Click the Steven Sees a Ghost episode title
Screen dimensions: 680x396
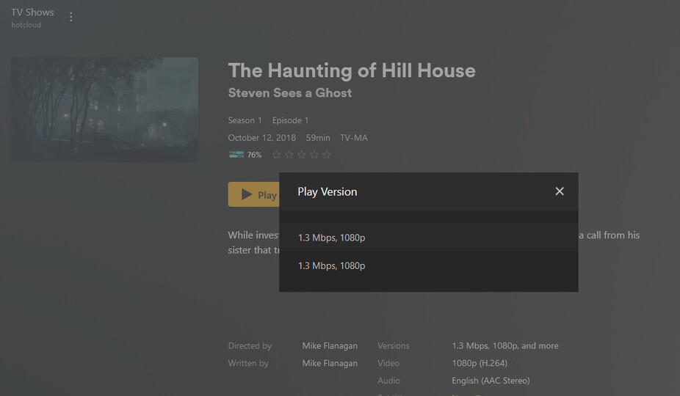pyautogui.click(x=289, y=92)
